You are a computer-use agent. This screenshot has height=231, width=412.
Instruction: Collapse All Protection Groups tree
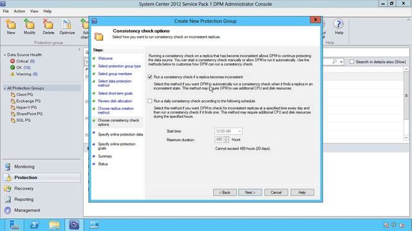point(5,89)
